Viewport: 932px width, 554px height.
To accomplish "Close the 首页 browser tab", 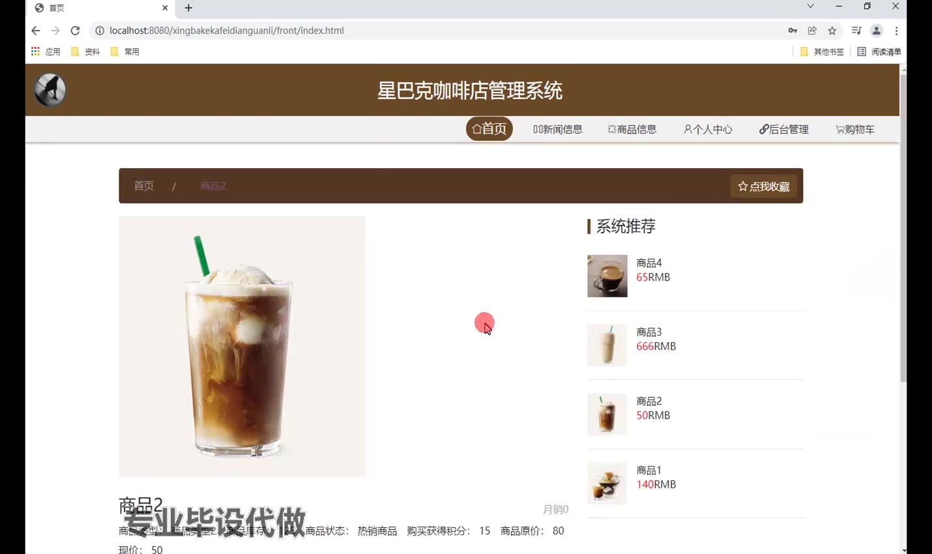I will 165,8.
